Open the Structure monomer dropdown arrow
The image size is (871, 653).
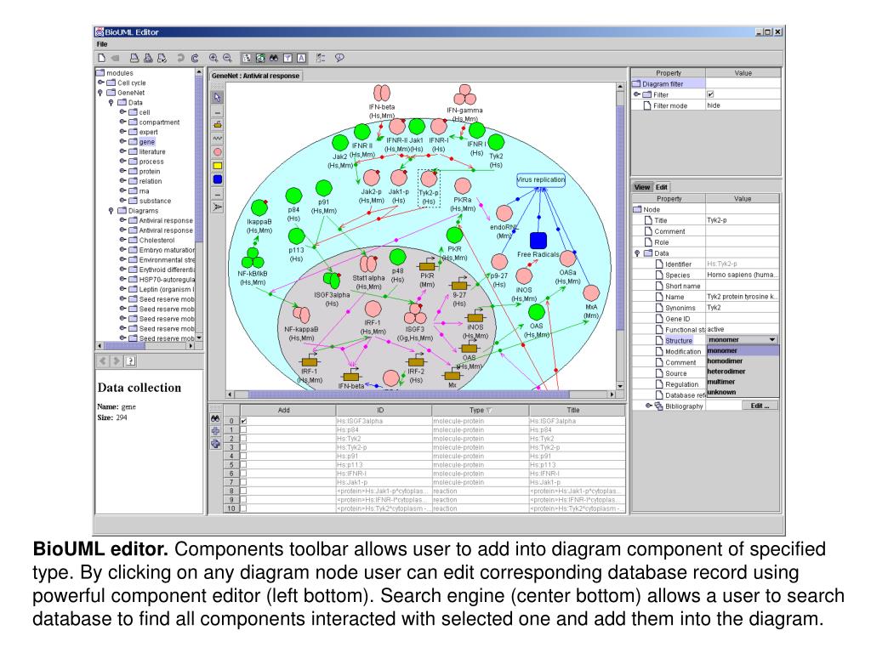(x=772, y=340)
